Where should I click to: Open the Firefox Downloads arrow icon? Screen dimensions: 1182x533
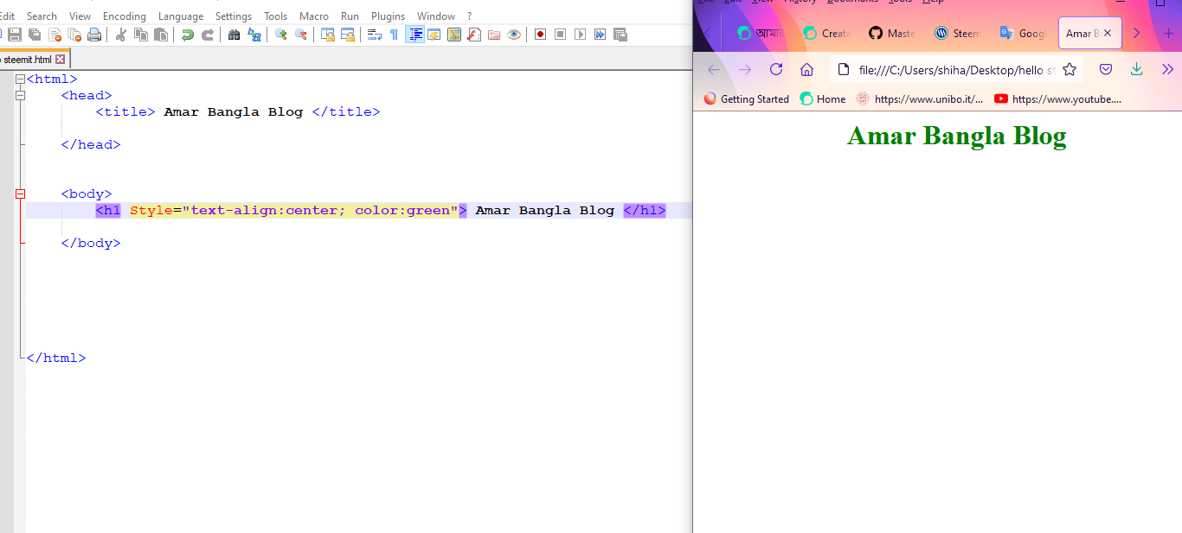[x=1137, y=69]
